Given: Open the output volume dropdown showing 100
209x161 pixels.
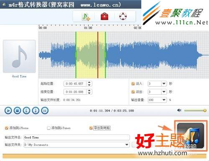Looking at the screenshot, I should 164,100.
